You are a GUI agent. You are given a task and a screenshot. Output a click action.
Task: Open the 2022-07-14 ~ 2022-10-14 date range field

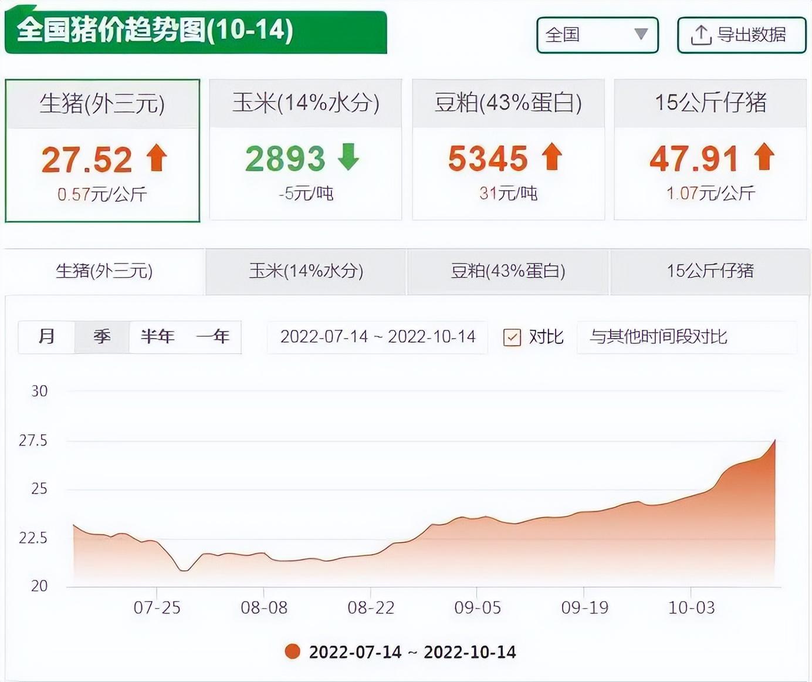click(377, 337)
